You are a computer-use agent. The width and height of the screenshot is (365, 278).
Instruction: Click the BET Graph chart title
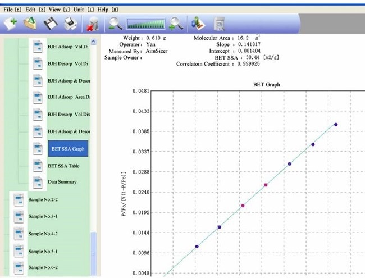click(x=267, y=84)
